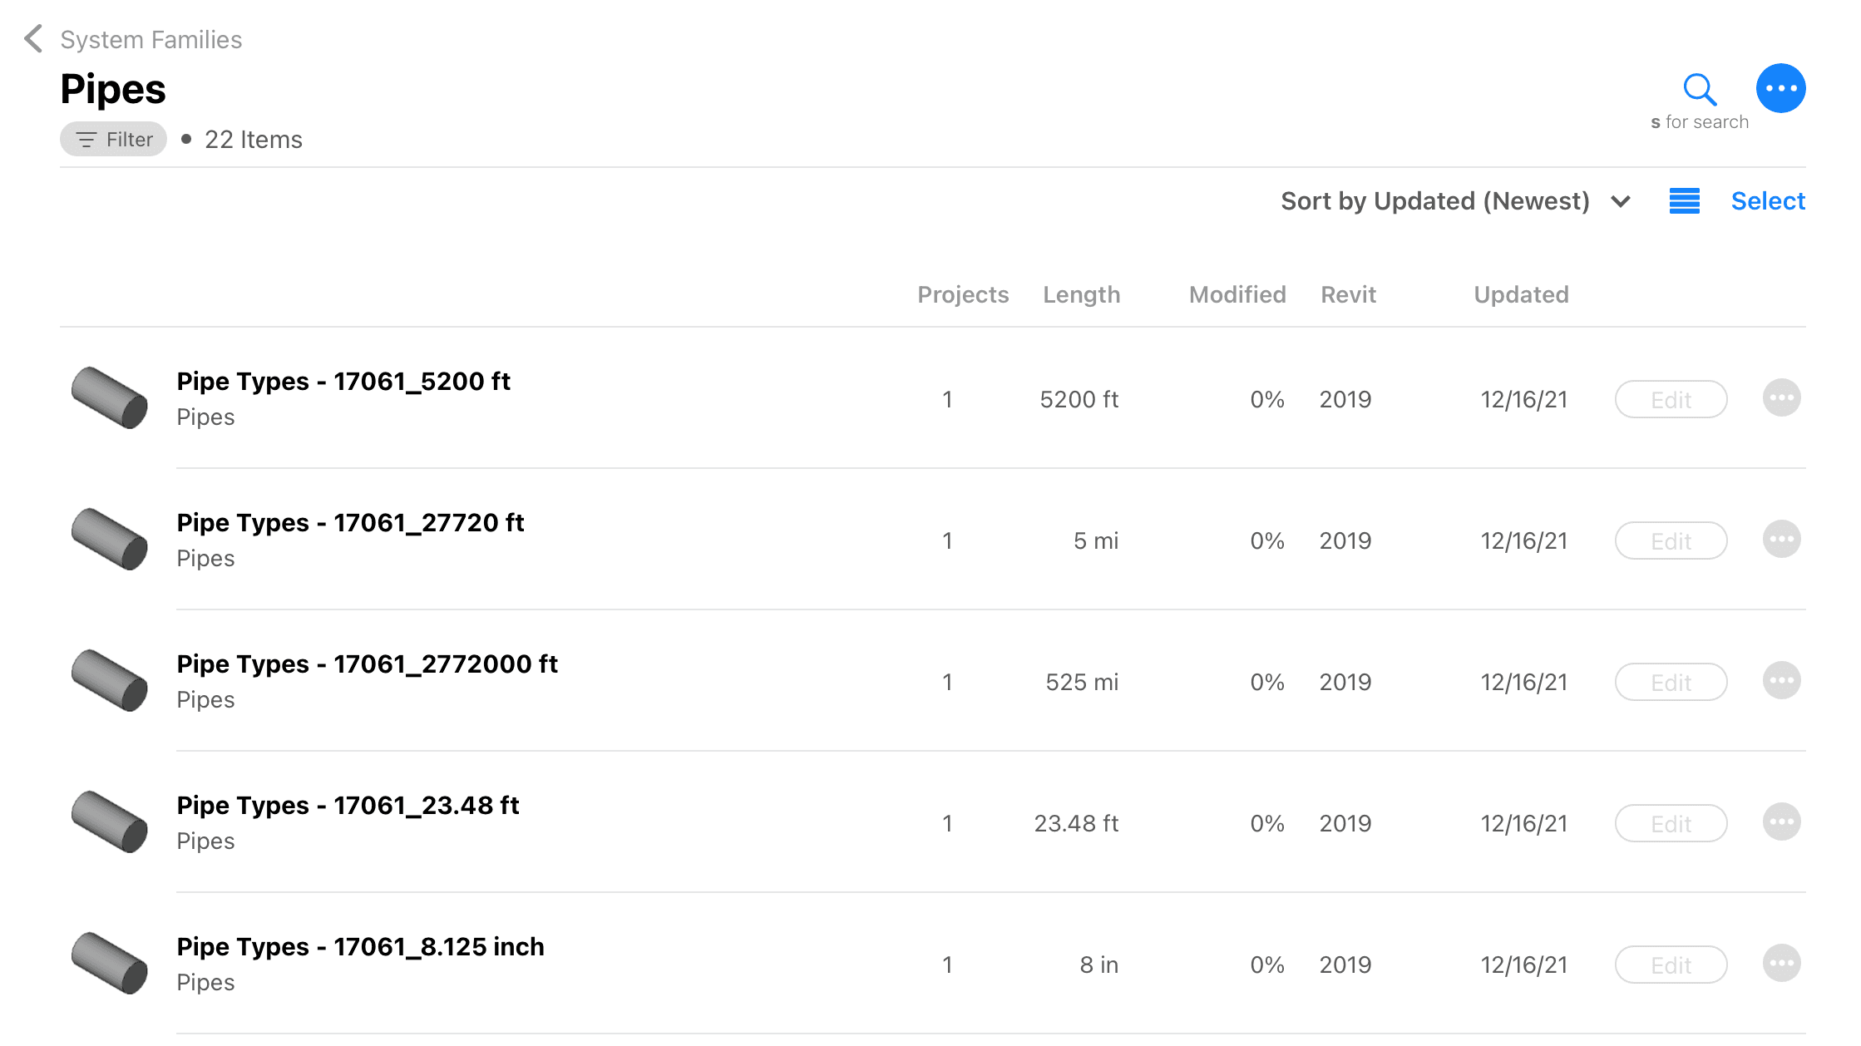Go to System Families breadcrumb

(x=151, y=40)
